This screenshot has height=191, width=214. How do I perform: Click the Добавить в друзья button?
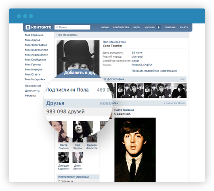point(80,73)
